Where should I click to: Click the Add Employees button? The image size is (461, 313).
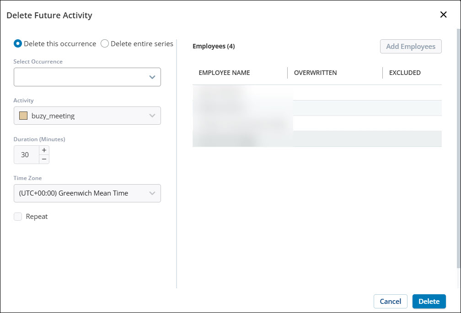pos(411,47)
